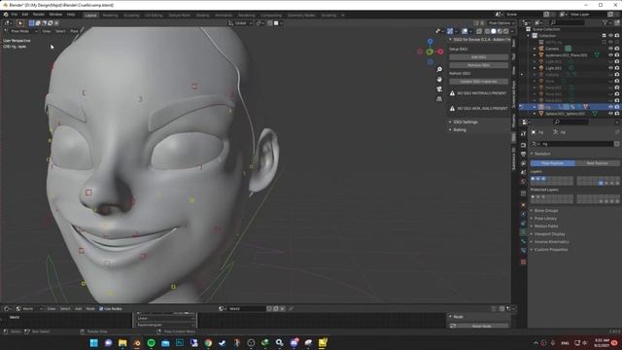
Task: Click the zoom magnifier gizmo in viewport
Action: pos(439,69)
